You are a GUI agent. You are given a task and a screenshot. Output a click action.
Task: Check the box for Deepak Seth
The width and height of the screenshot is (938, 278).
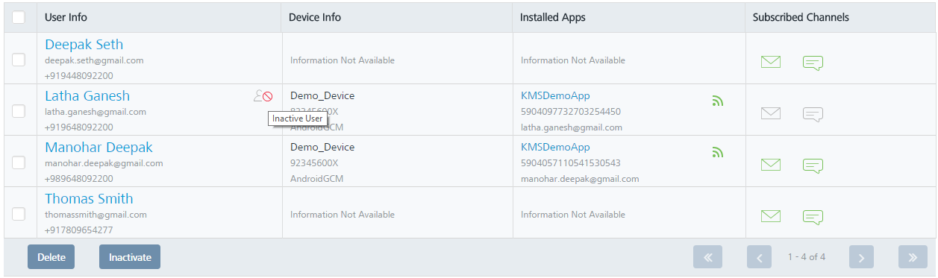[19, 60]
